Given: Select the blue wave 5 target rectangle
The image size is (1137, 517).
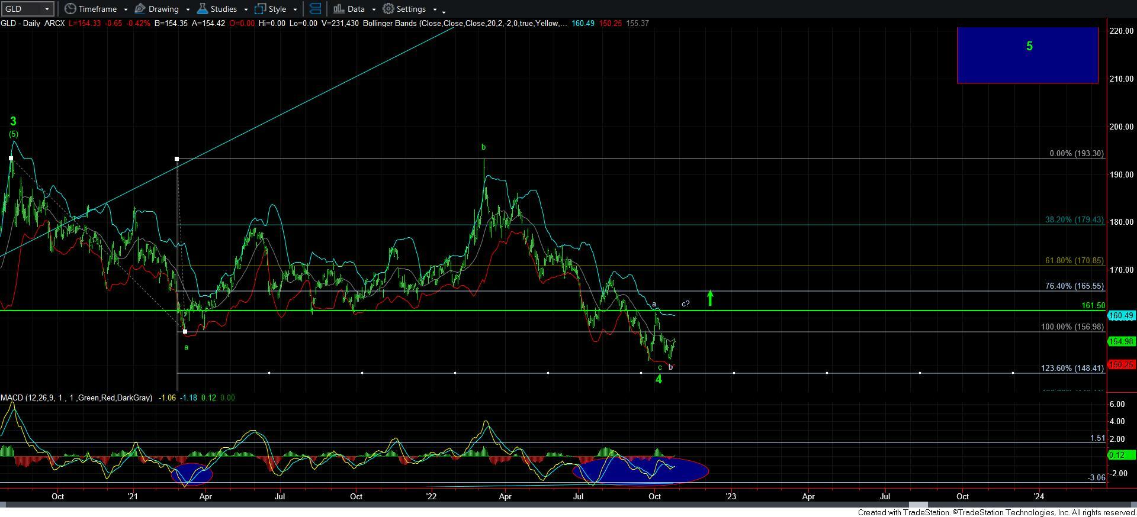Looking at the screenshot, I should pos(1027,55).
